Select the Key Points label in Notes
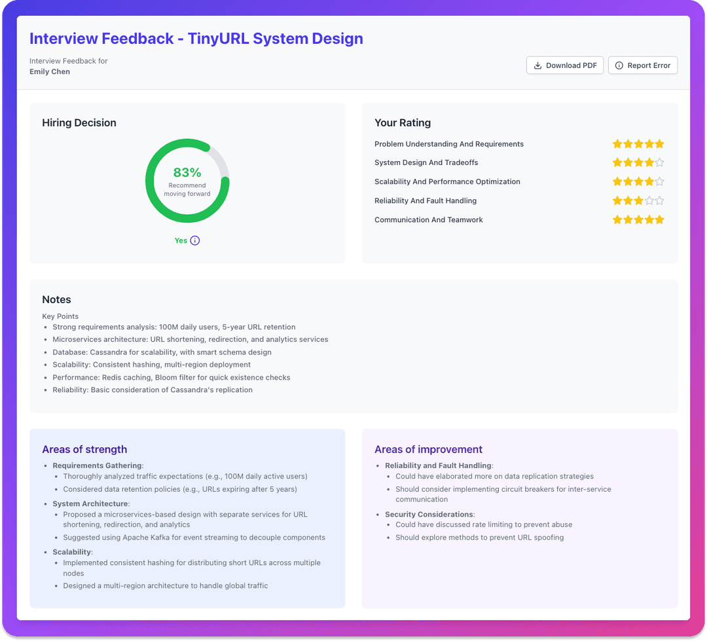 [x=60, y=316]
